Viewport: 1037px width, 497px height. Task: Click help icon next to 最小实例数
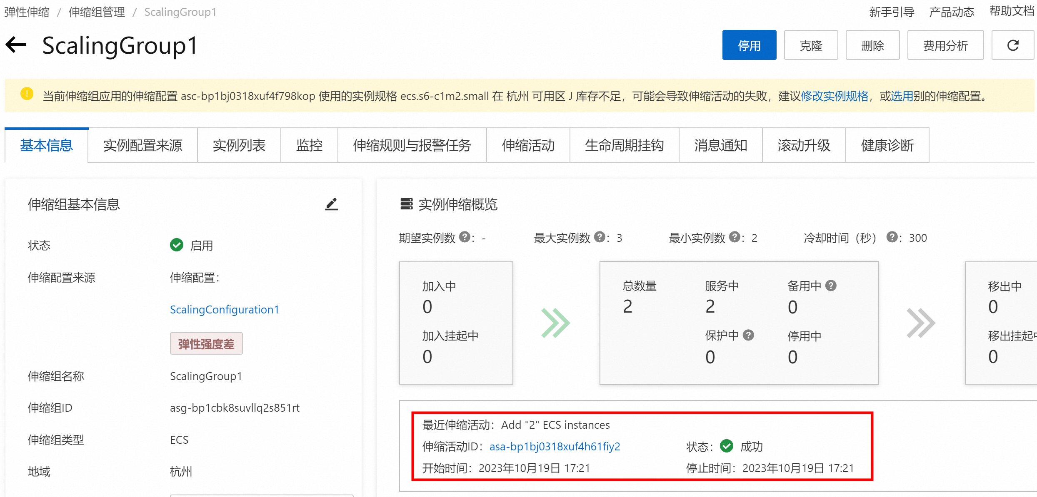pyautogui.click(x=735, y=237)
